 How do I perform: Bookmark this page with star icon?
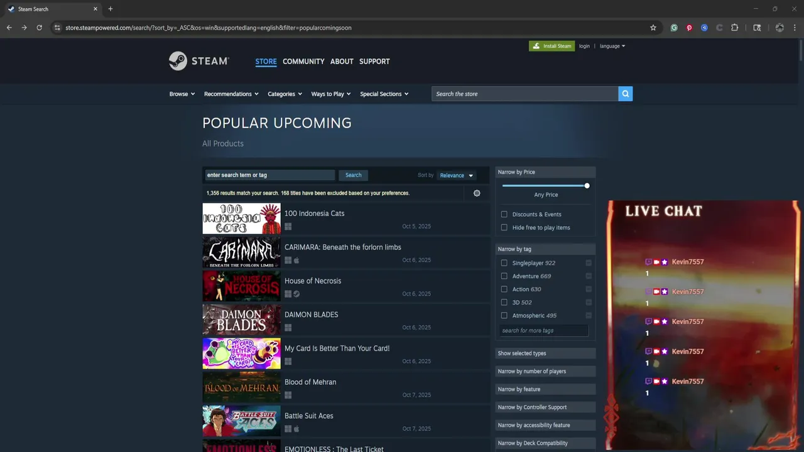(653, 28)
